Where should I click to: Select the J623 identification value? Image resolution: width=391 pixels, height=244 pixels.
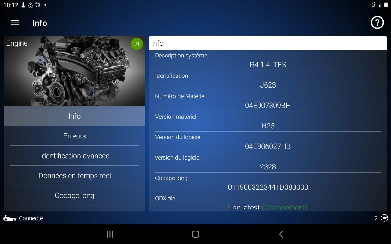(x=268, y=85)
